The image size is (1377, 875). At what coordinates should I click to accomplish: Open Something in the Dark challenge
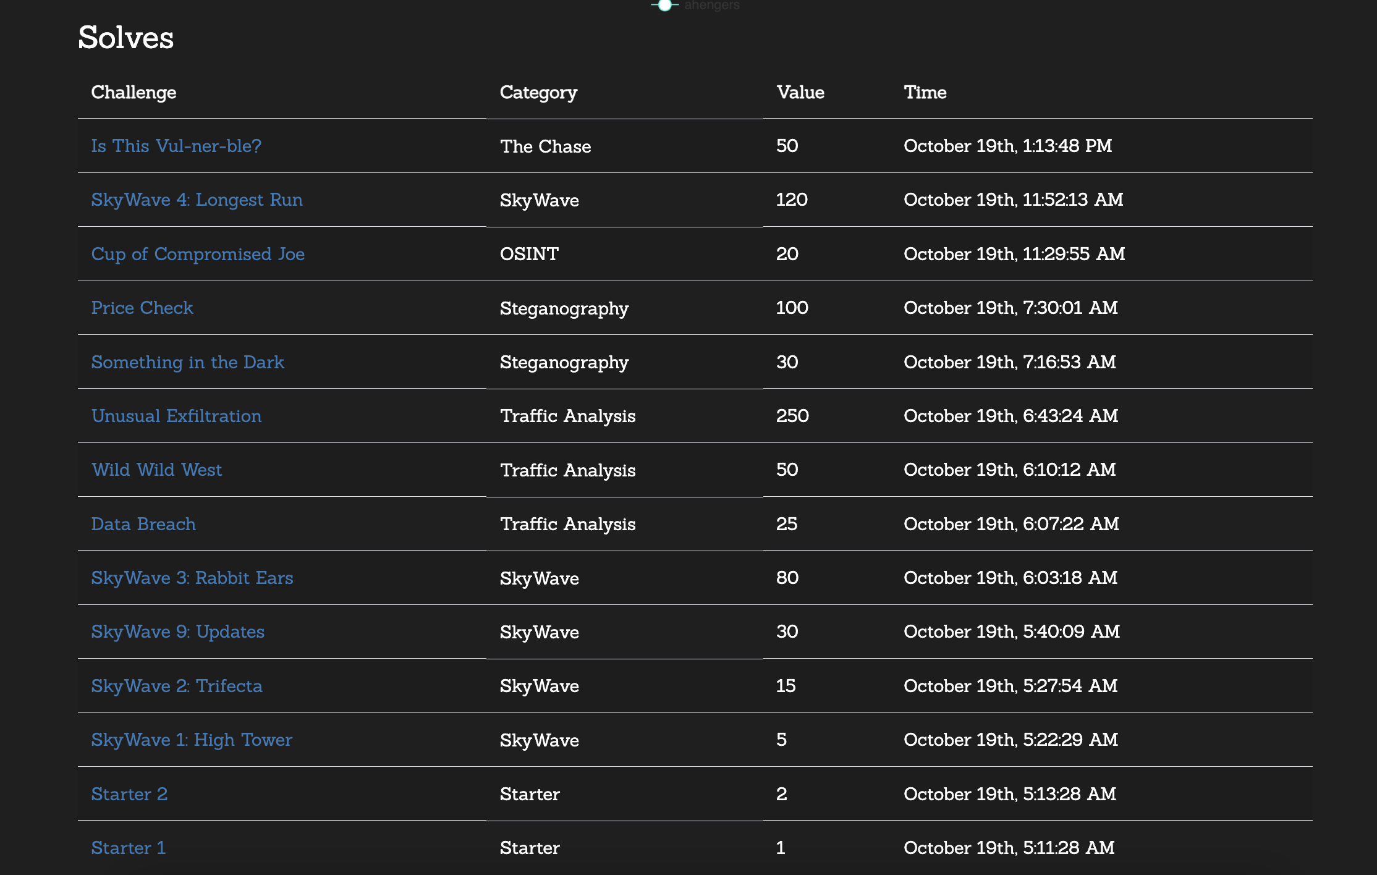point(187,362)
